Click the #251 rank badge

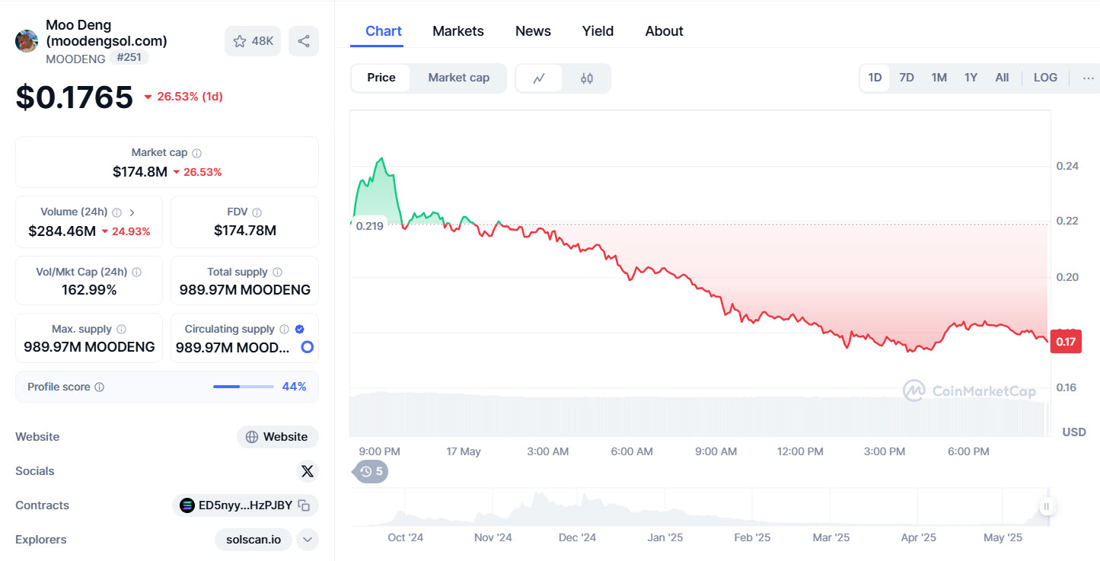[x=129, y=57]
